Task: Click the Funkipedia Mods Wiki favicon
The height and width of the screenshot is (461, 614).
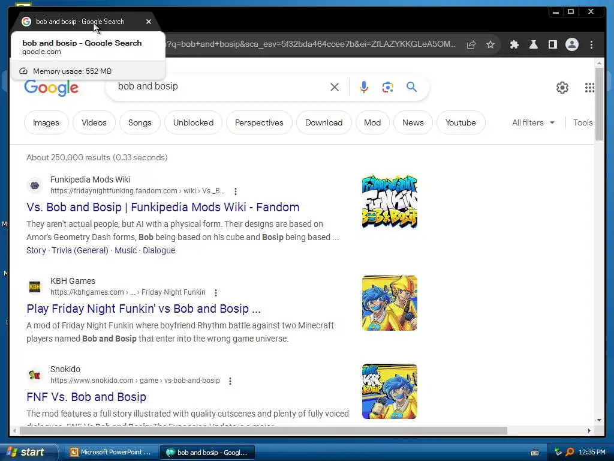Action: (35, 185)
